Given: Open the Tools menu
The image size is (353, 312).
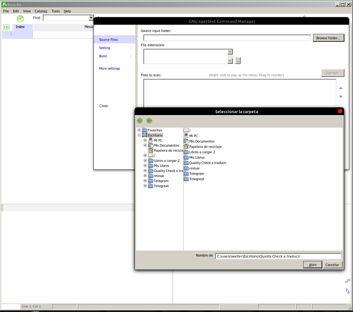Looking at the screenshot, I should tap(56, 11).
